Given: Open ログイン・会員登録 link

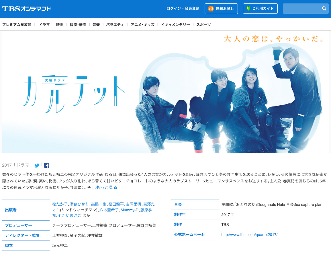Looking at the screenshot, I should (x=183, y=8).
